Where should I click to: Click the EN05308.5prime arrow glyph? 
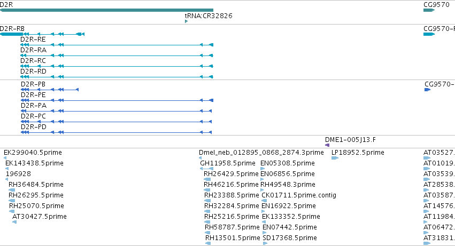[x=263, y=169]
